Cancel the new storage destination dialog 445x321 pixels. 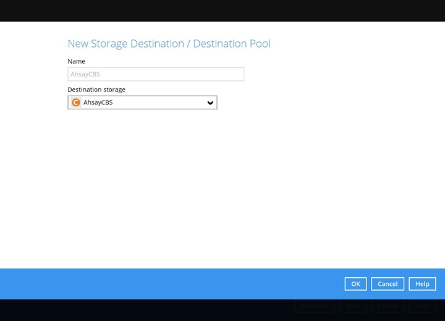(x=388, y=284)
